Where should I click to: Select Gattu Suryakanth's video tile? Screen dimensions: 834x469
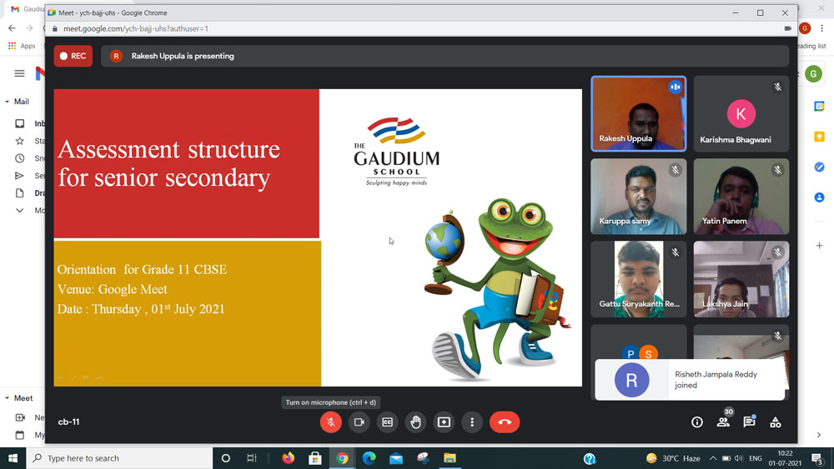[638, 279]
